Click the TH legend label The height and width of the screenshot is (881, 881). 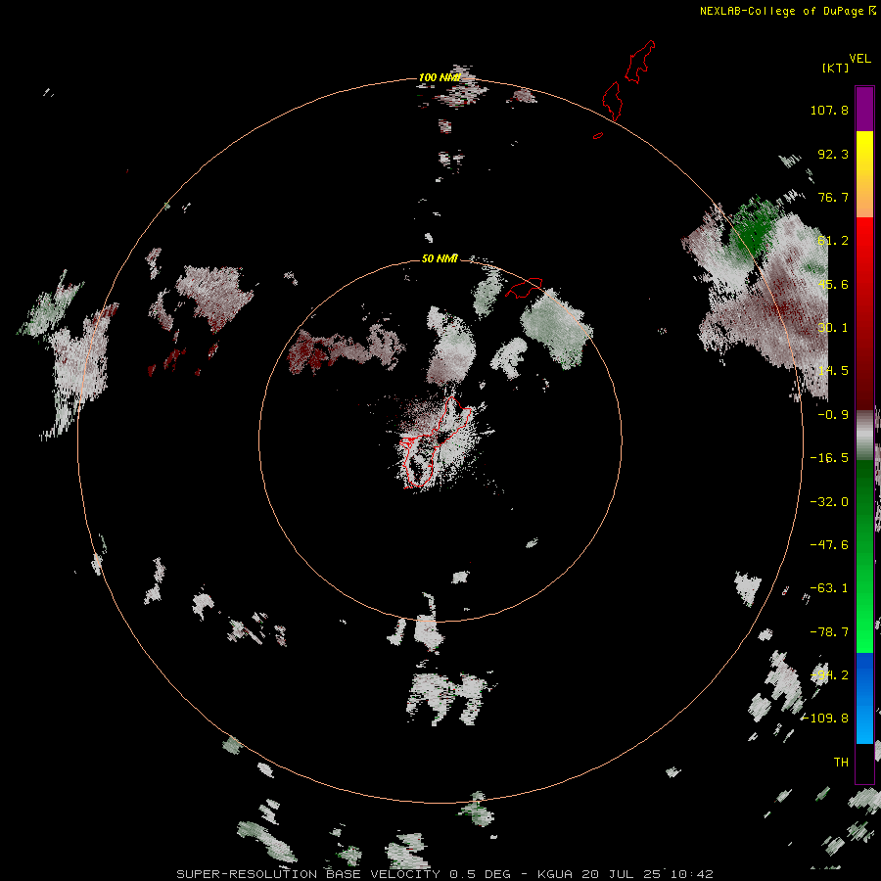point(841,763)
